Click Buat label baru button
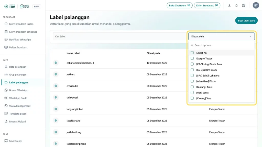Image resolution: width=262 pixels, height=147 pixels. click(x=246, y=21)
